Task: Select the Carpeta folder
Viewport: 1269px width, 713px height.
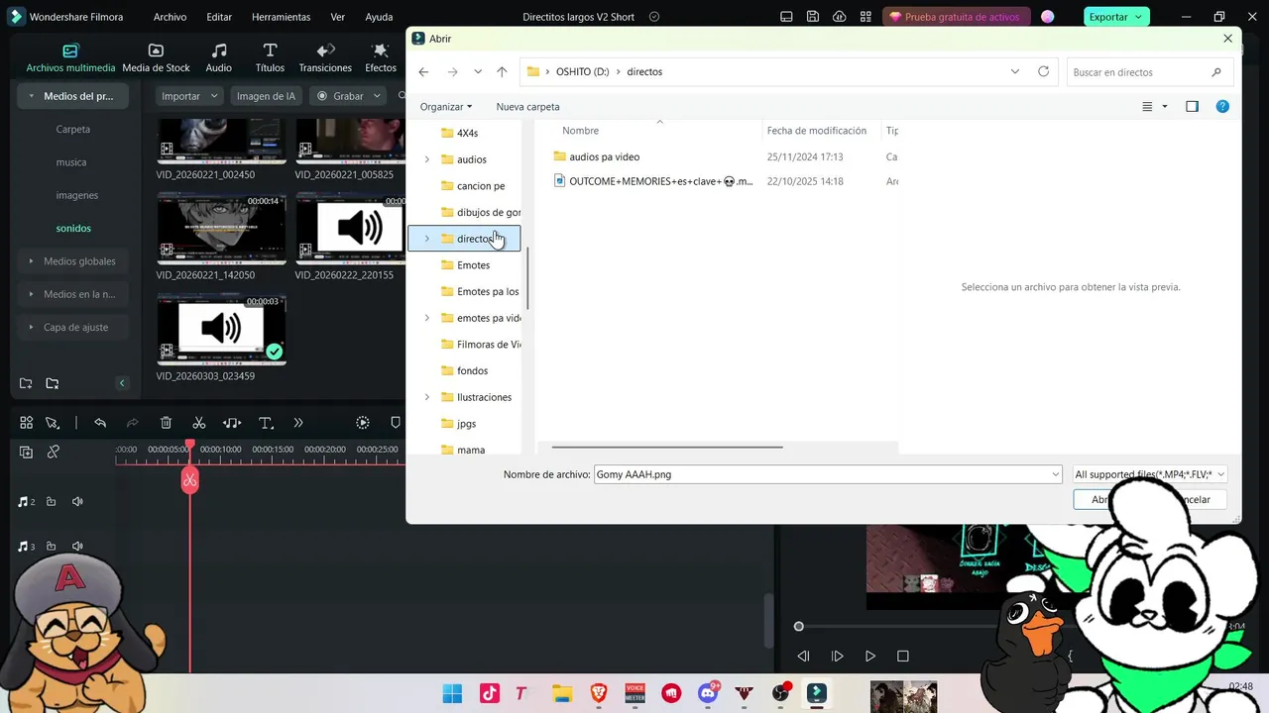Action: pos(73,129)
